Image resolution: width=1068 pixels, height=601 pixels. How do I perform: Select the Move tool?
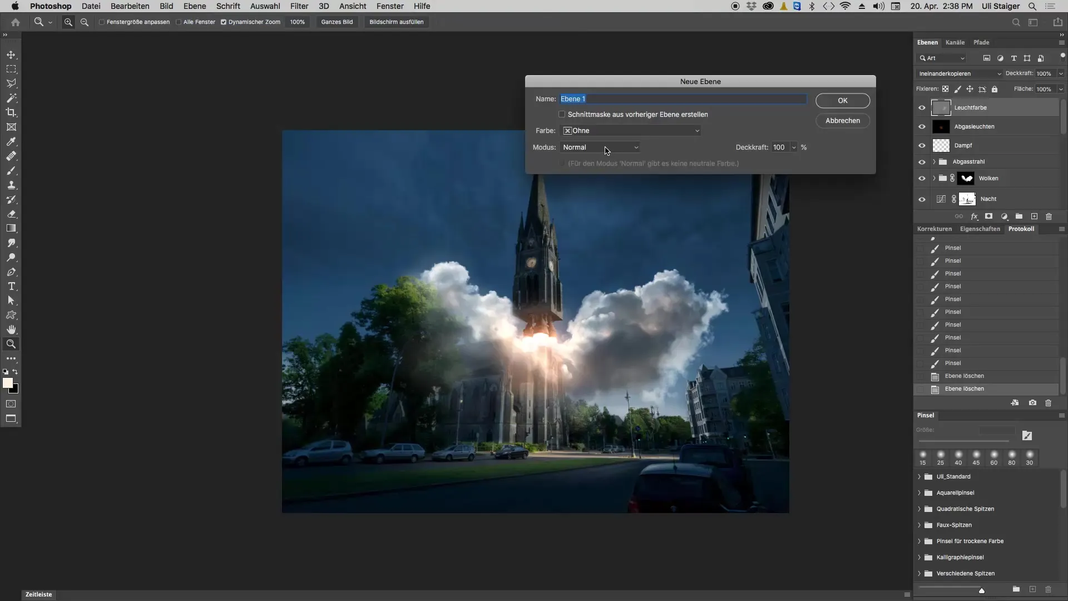(x=11, y=55)
